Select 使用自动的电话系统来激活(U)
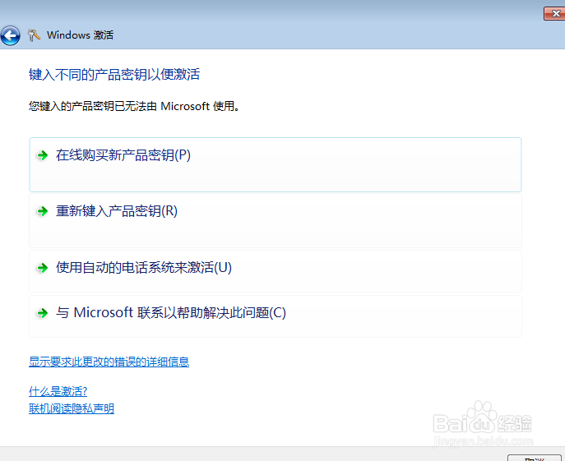Viewport: 565px width, 461px height. 276,271
